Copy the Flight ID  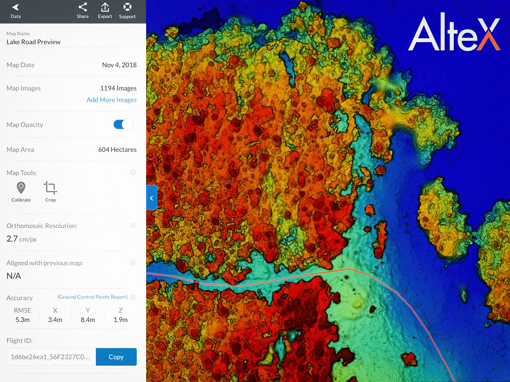[116, 357]
